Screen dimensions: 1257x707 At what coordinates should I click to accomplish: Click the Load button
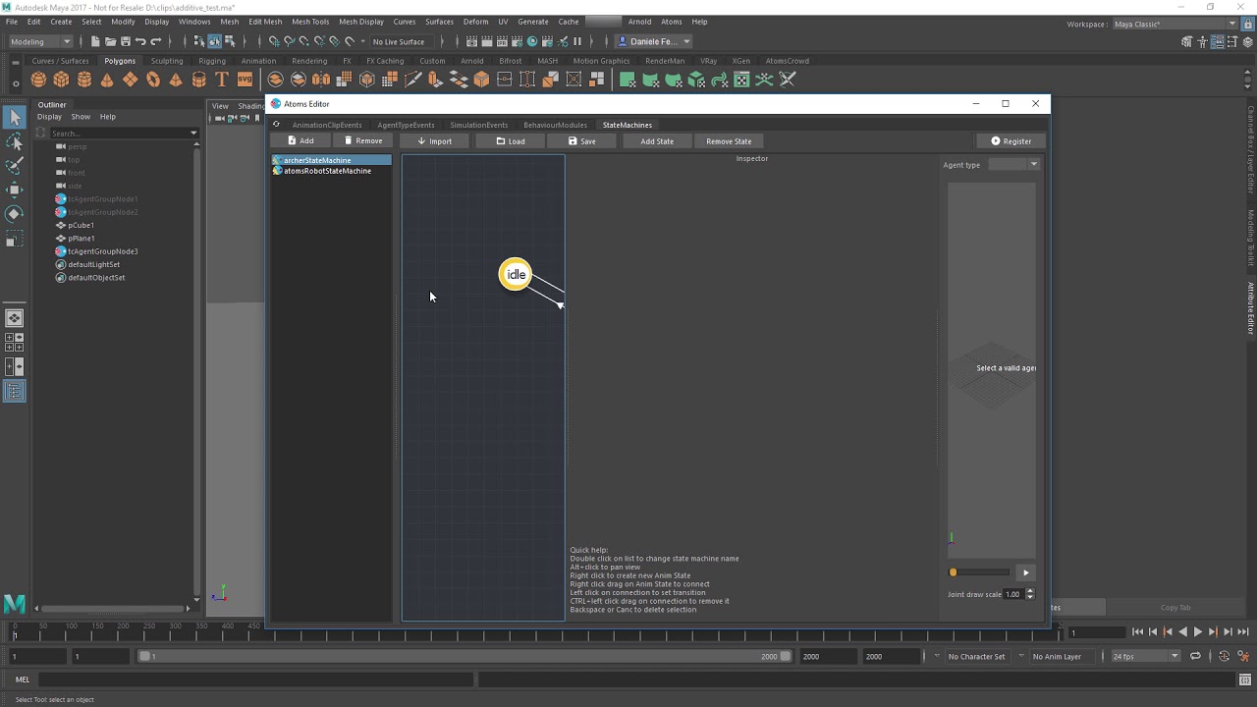coord(510,141)
